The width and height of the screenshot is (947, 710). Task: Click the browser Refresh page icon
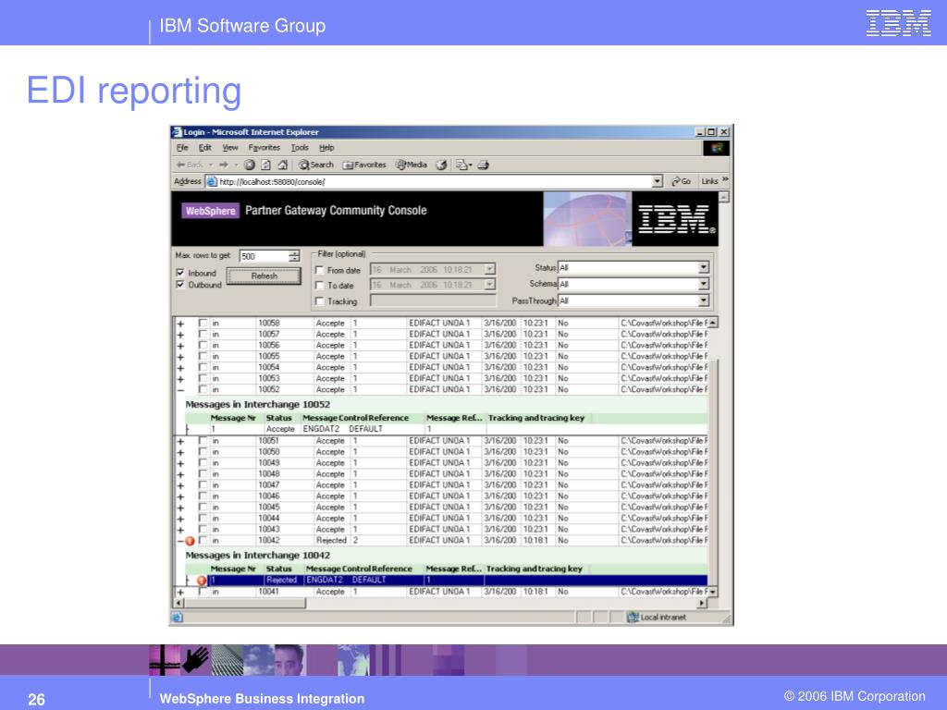[x=265, y=165]
